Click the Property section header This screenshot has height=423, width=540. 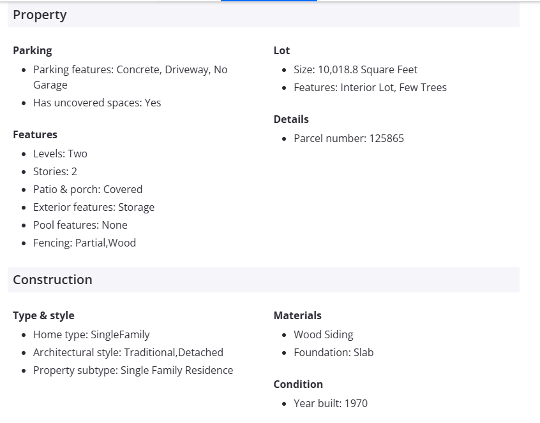(40, 15)
